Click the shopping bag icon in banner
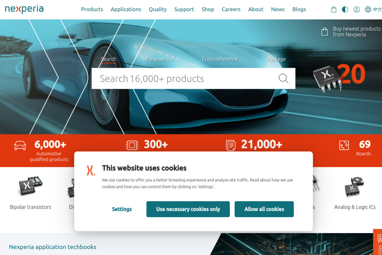The width and height of the screenshot is (382, 255). point(325,32)
